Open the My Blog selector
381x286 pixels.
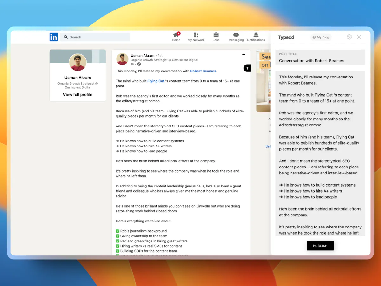[321, 37]
